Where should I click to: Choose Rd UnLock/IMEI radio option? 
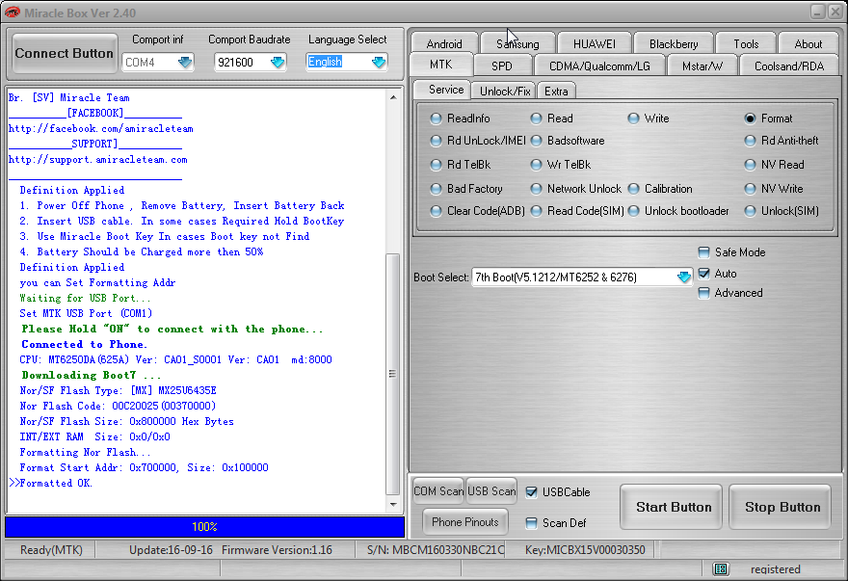[x=478, y=141]
